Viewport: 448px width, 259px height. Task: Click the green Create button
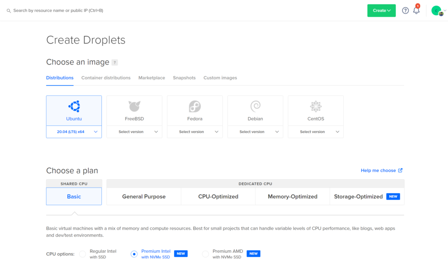tap(381, 11)
